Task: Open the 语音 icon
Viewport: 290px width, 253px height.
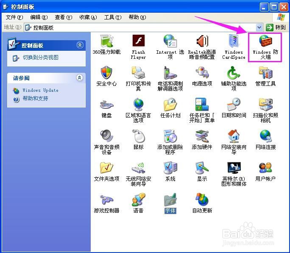Action: tap(138, 200)
